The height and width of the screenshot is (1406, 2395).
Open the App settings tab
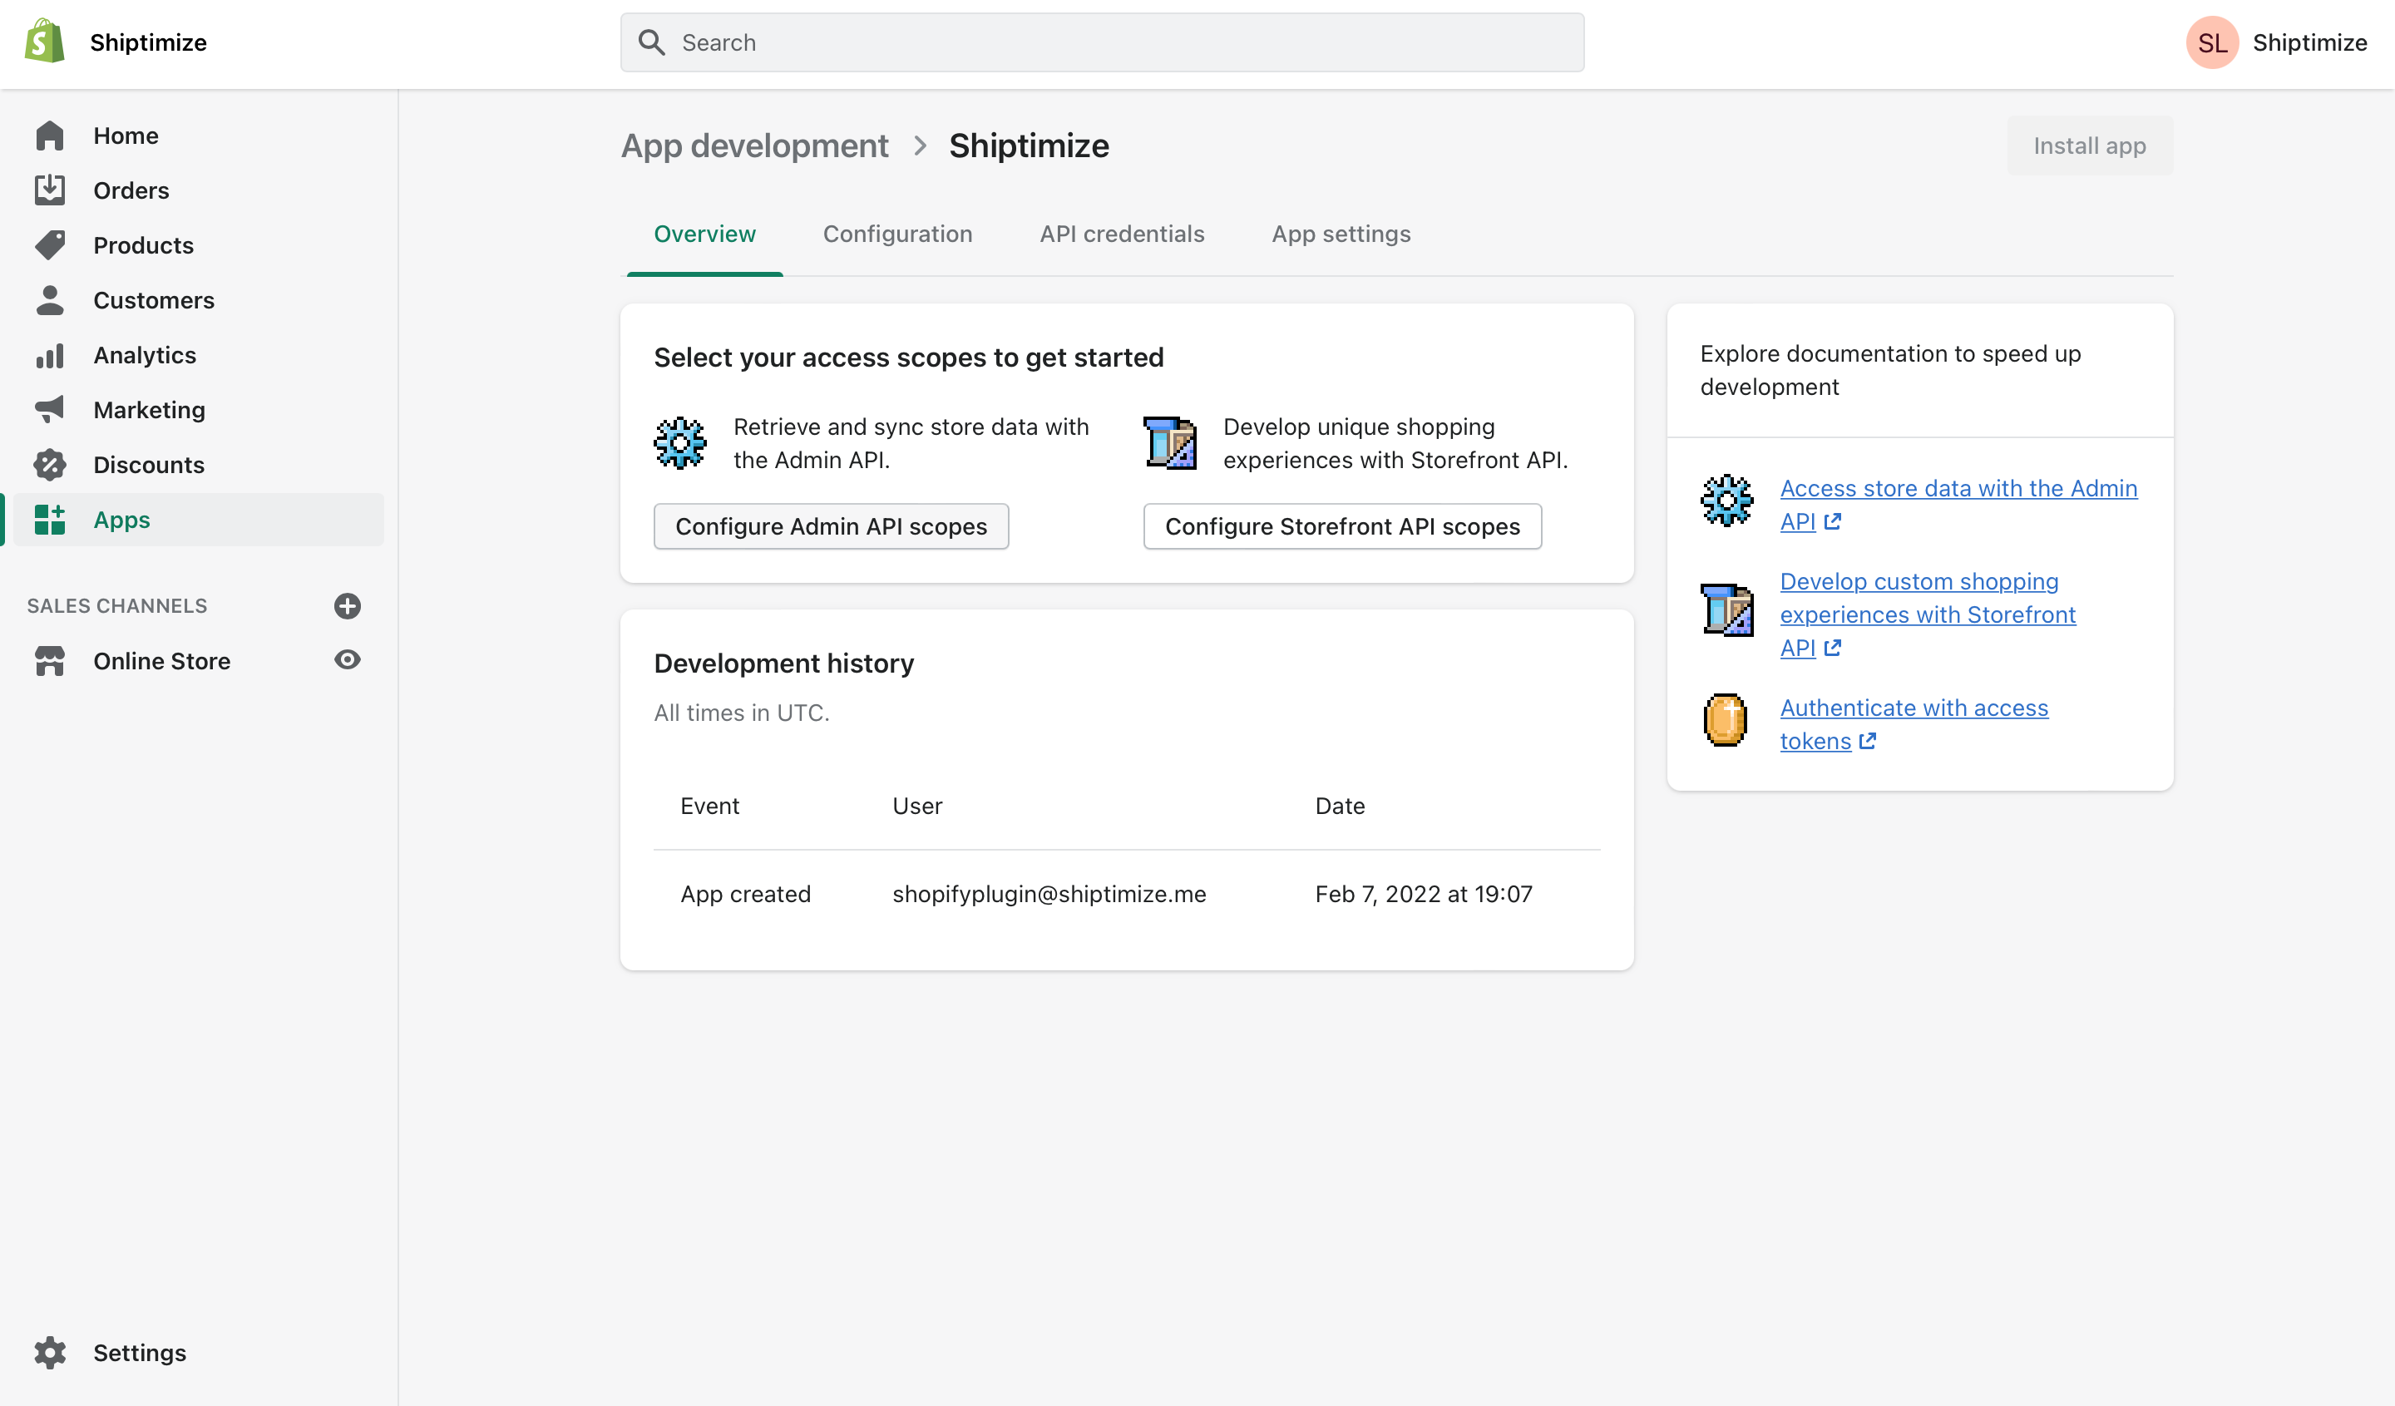(x=1341, y=234)
